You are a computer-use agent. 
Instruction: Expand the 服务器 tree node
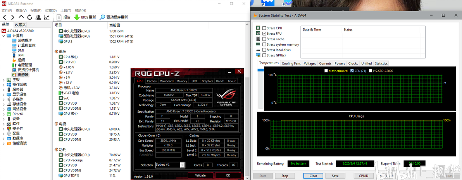click(3, 89)
